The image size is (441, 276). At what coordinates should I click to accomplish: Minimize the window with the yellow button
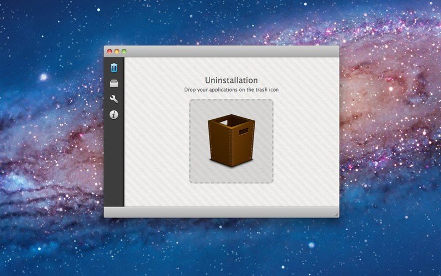(117, 51)
